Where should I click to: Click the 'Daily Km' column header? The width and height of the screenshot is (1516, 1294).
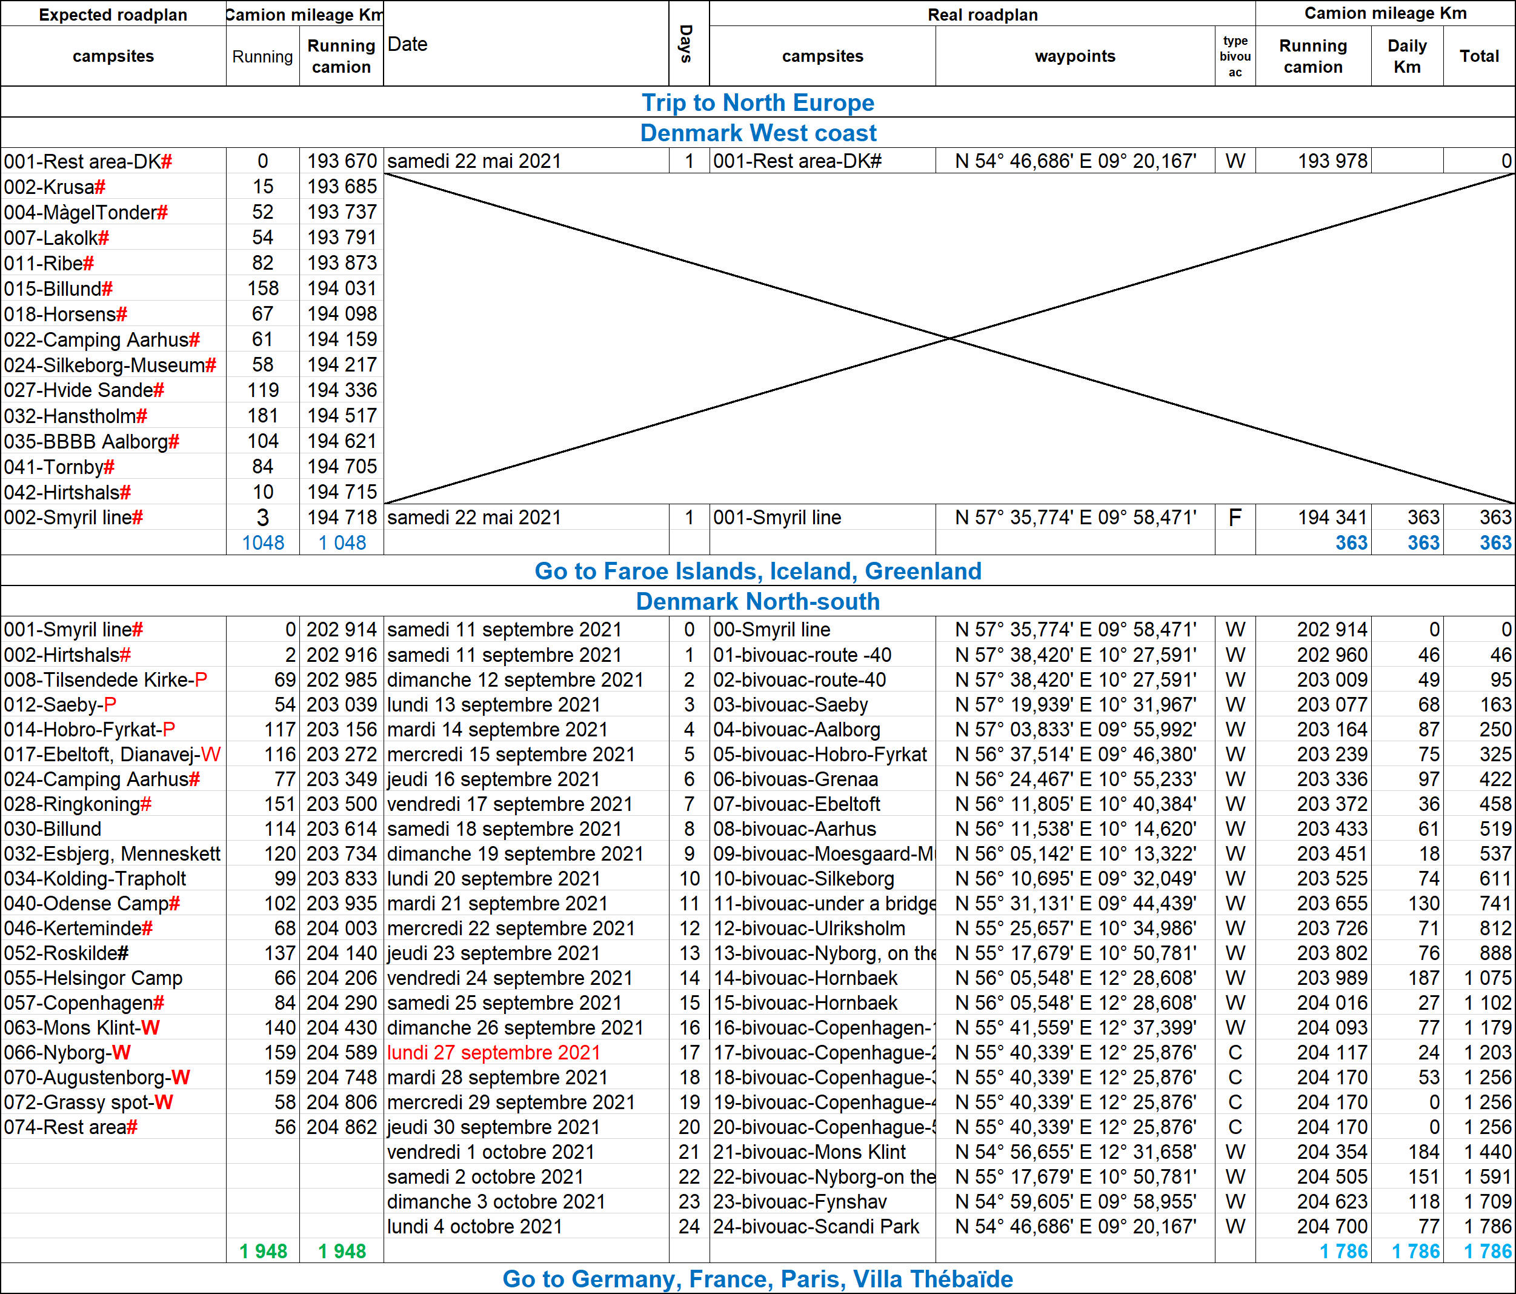(1406, 56)
